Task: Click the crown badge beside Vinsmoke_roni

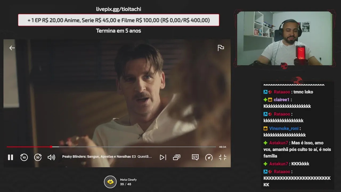Action: point(265,129)
